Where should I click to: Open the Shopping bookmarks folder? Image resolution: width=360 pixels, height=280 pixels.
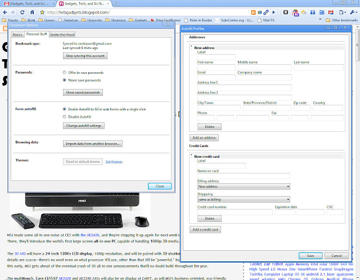click(x=115, y=20)
